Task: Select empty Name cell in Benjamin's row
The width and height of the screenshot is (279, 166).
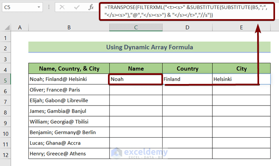Action: pyautogui.click(x=136, y=133)
